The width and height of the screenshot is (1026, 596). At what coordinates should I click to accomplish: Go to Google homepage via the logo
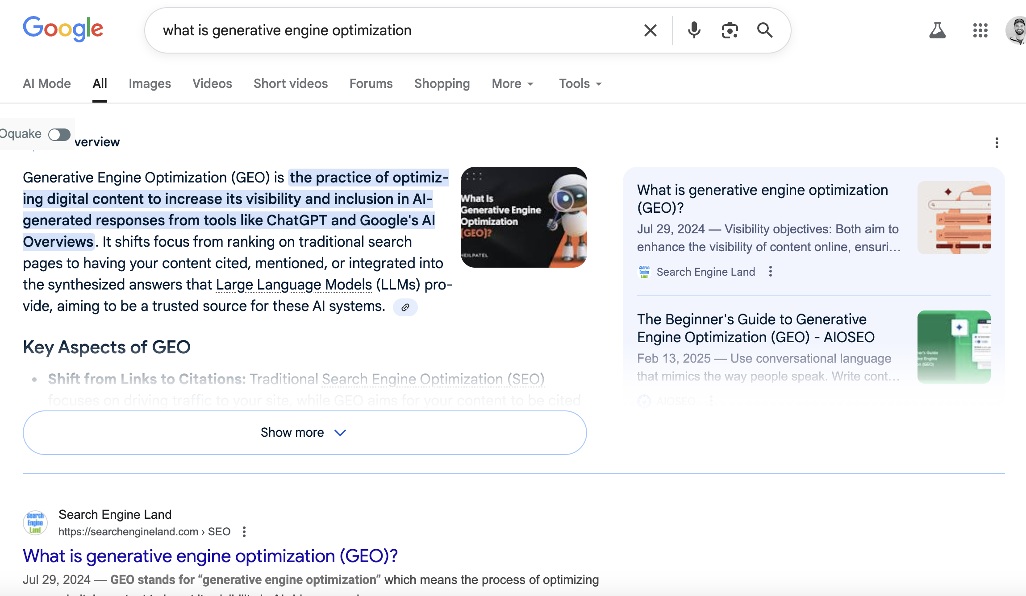coord(63,29)
